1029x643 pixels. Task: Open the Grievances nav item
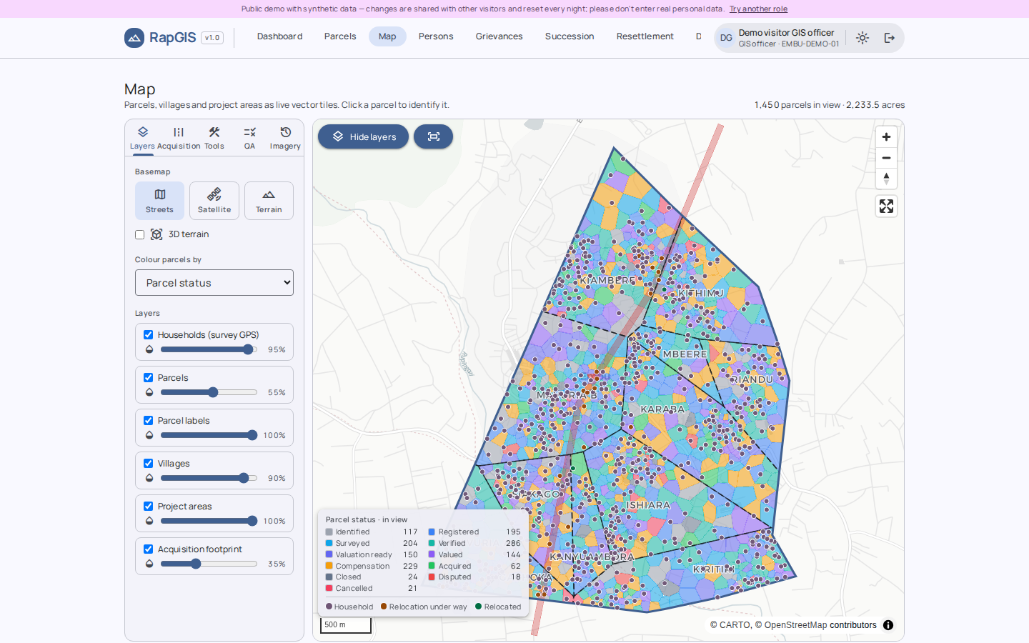pyautogui.click(x=499, y=36)
